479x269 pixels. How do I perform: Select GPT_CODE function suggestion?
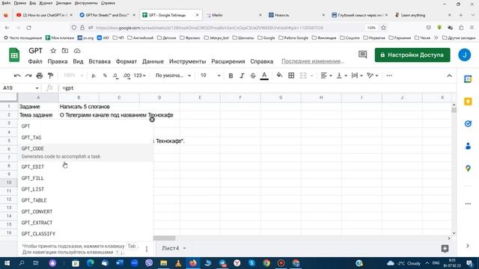point(85,152)
